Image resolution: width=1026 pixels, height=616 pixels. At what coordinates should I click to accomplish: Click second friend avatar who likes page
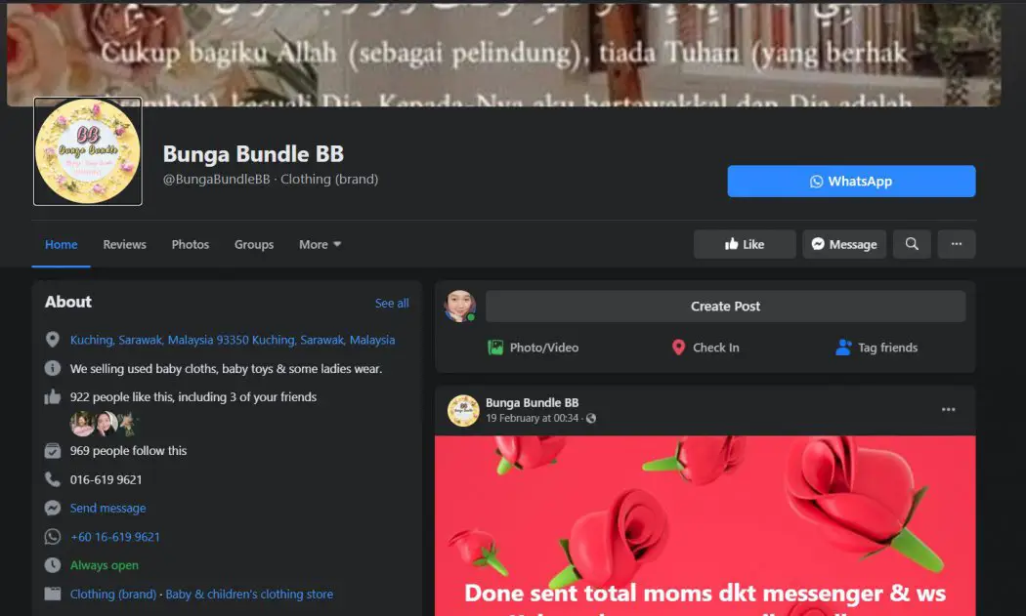tap(106, 424)
